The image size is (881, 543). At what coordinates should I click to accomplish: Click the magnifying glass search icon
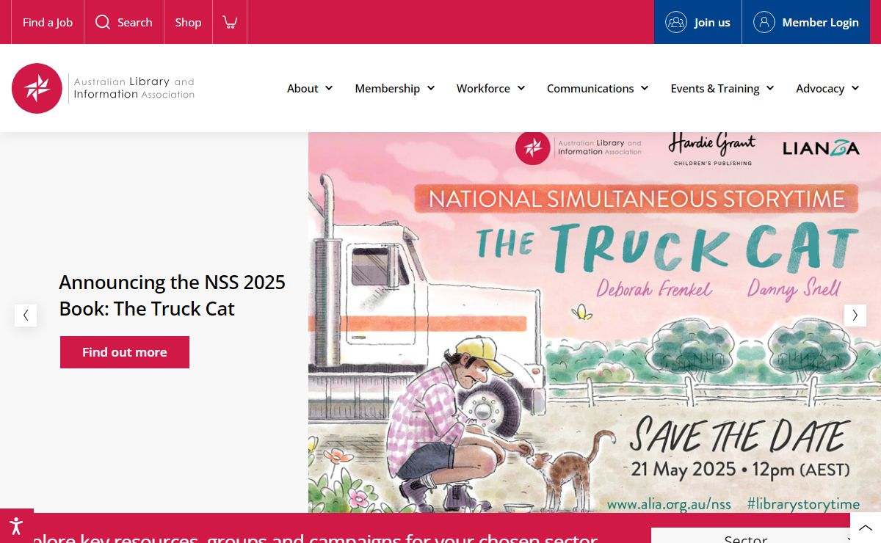[x=103, y=22]
